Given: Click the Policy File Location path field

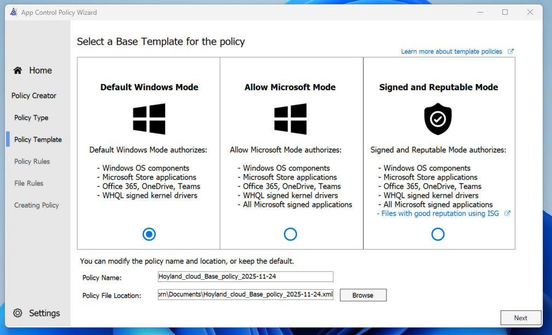Looking at the screenshot, I should 245,295.
